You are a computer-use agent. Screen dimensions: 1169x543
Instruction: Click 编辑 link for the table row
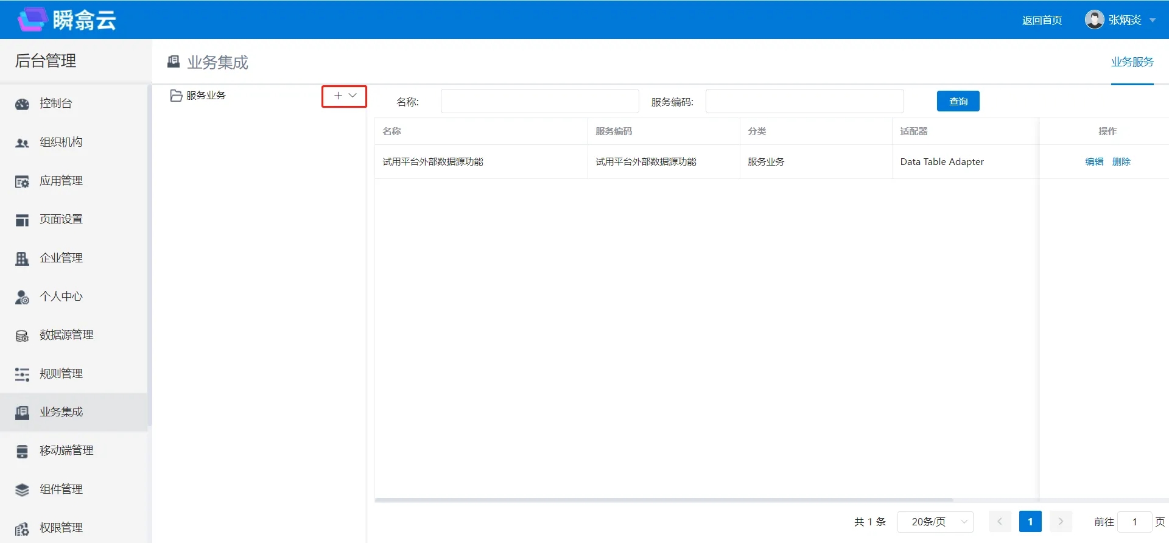pyautogui.click(x=1094, y=162)
